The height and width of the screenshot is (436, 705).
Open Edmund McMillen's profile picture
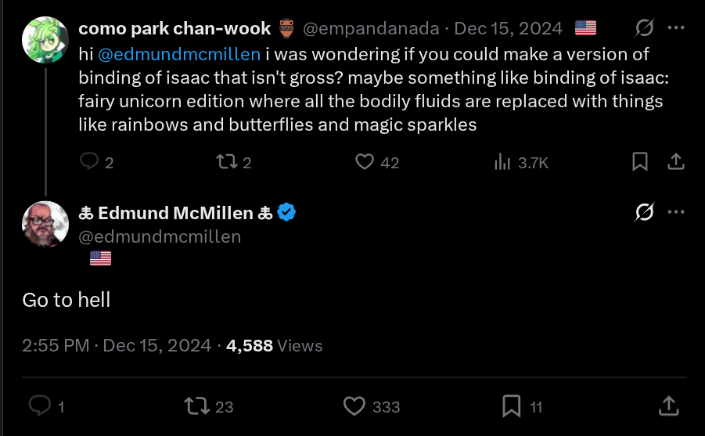(x=45, y=224)
